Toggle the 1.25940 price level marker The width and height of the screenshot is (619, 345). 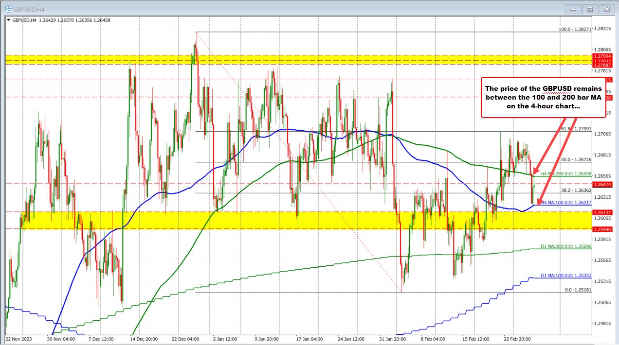(603, 229)
